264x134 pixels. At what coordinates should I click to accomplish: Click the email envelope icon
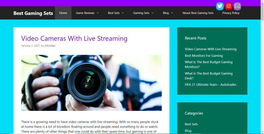click(x=237, y=6)
